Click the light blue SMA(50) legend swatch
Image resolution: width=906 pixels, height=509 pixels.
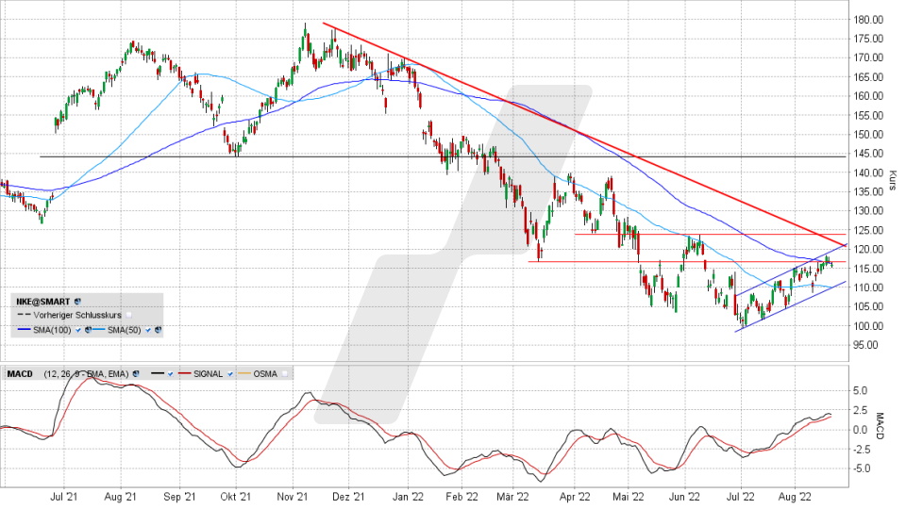(x=99, y=330)
